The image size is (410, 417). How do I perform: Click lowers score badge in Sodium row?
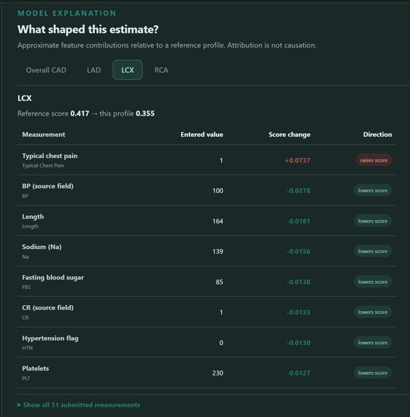tap(372, 251)
